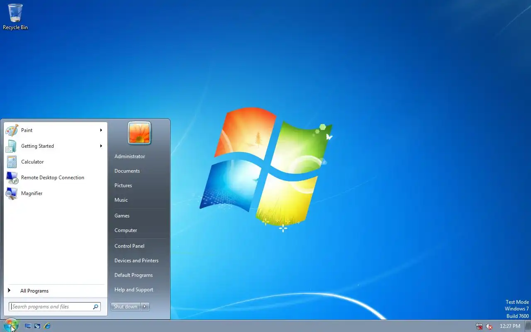Expand All Programs list
The width and height of the screenshot is (531, 332).
click(x=55, y=291)
